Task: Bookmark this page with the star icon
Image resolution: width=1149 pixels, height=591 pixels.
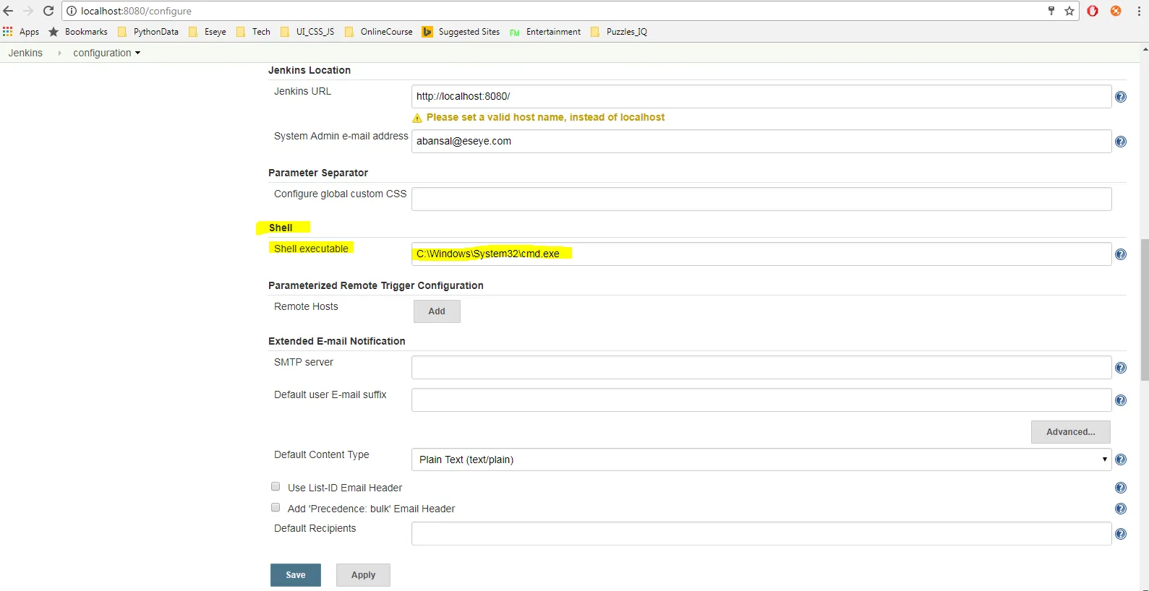Action: (x=1069, y=11)
